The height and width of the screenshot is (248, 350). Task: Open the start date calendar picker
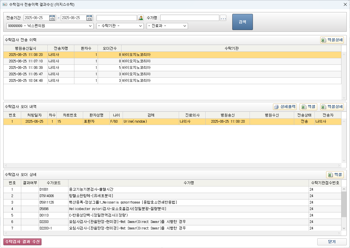tap(52, 18)
